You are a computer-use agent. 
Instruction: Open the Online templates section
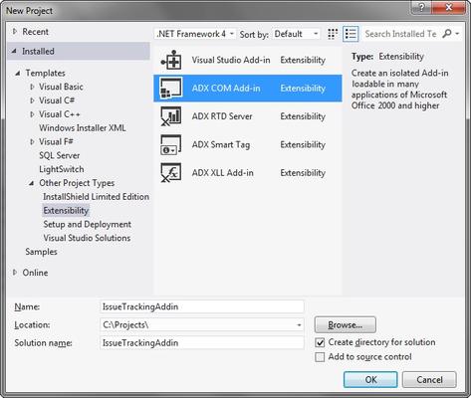(35, 273)
